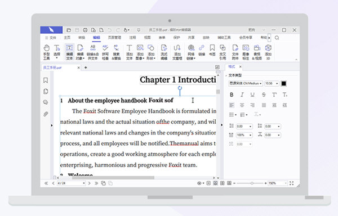The image size is (338, 216).
Task: Switch to the Convert ribbon tab
Action: pos(82,38)
